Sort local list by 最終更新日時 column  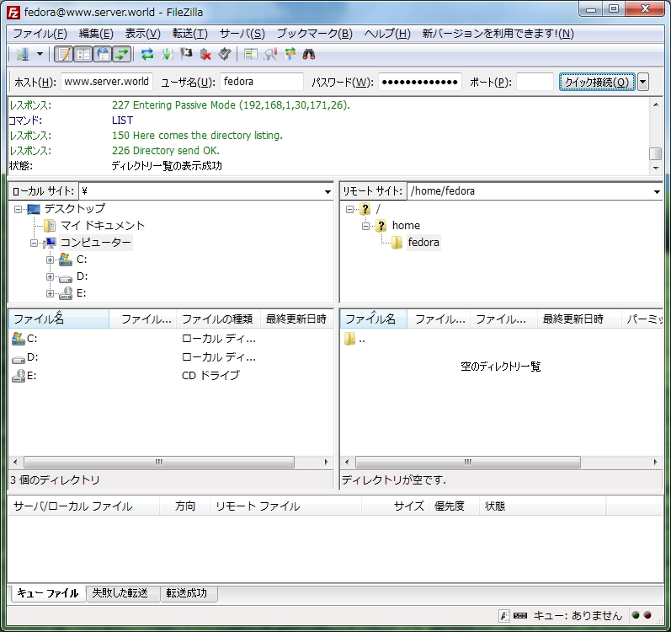point(296,319)
